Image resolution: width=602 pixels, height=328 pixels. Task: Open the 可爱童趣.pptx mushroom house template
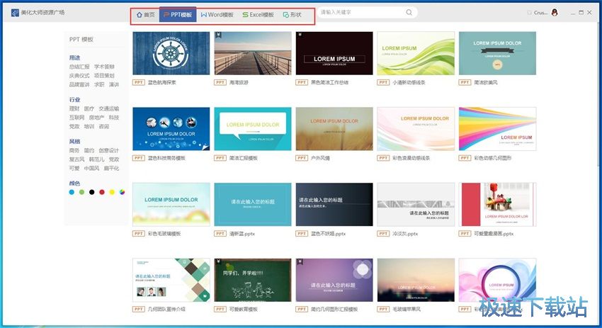[x=498, y=204]
